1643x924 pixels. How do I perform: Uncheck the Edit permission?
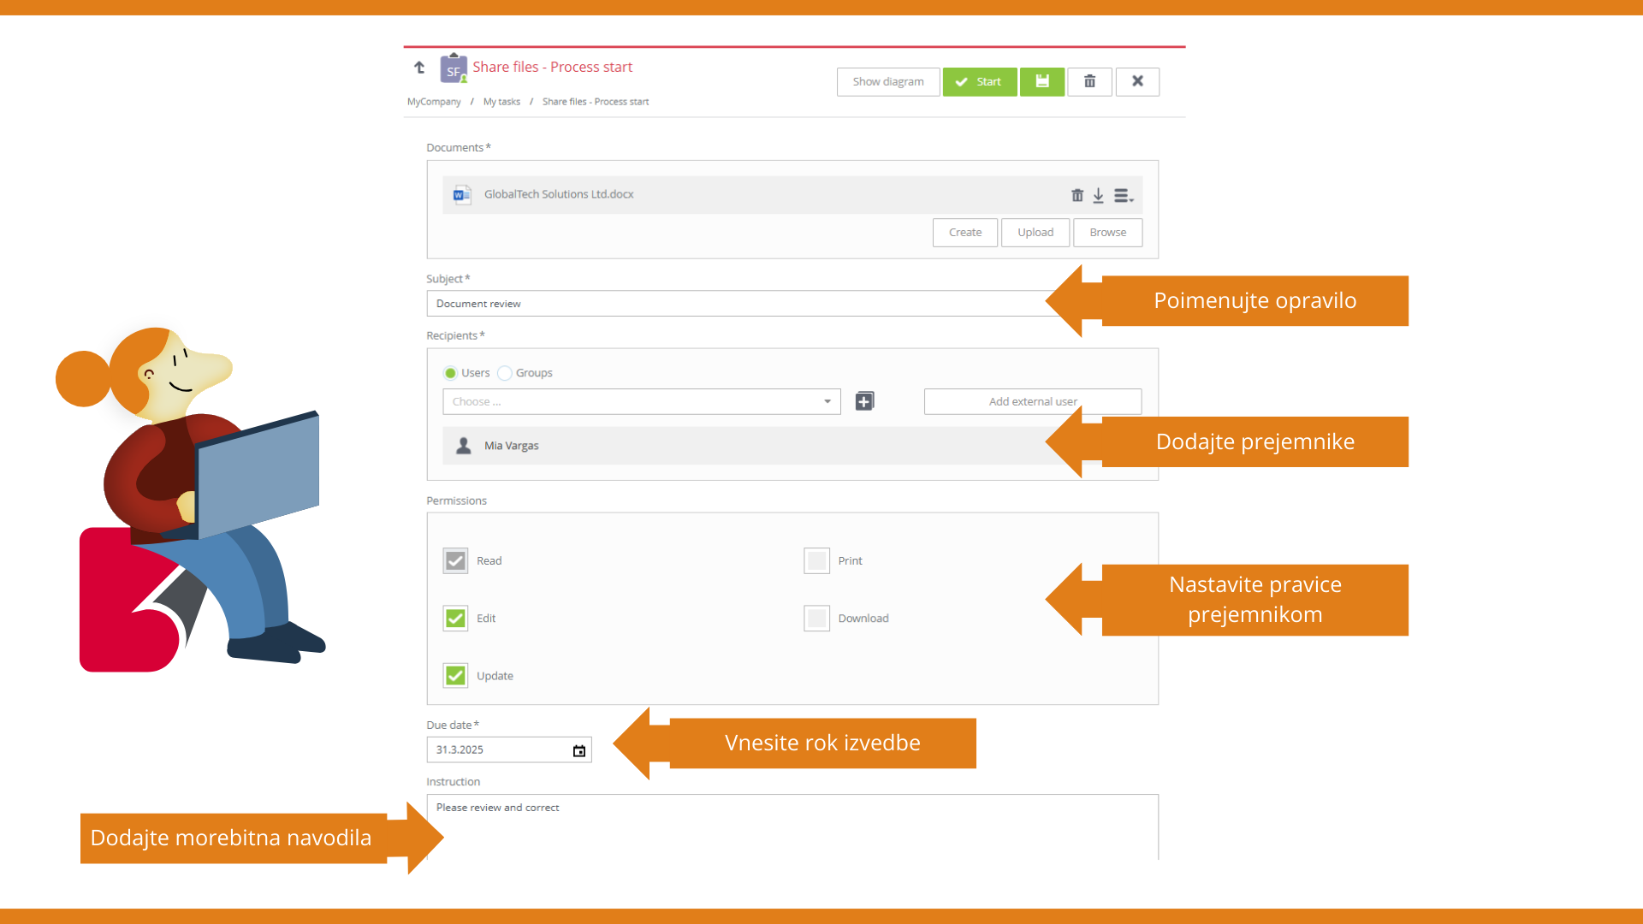click(455, 618)
